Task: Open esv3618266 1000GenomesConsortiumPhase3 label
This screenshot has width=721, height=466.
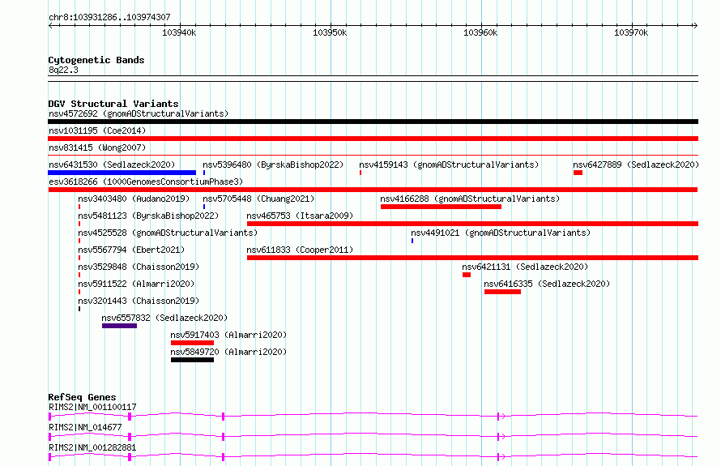Action: click(x=146, y=182)
